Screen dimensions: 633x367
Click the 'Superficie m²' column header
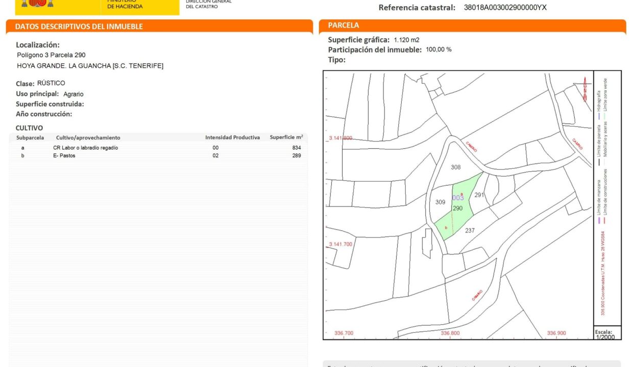[286, 137]
